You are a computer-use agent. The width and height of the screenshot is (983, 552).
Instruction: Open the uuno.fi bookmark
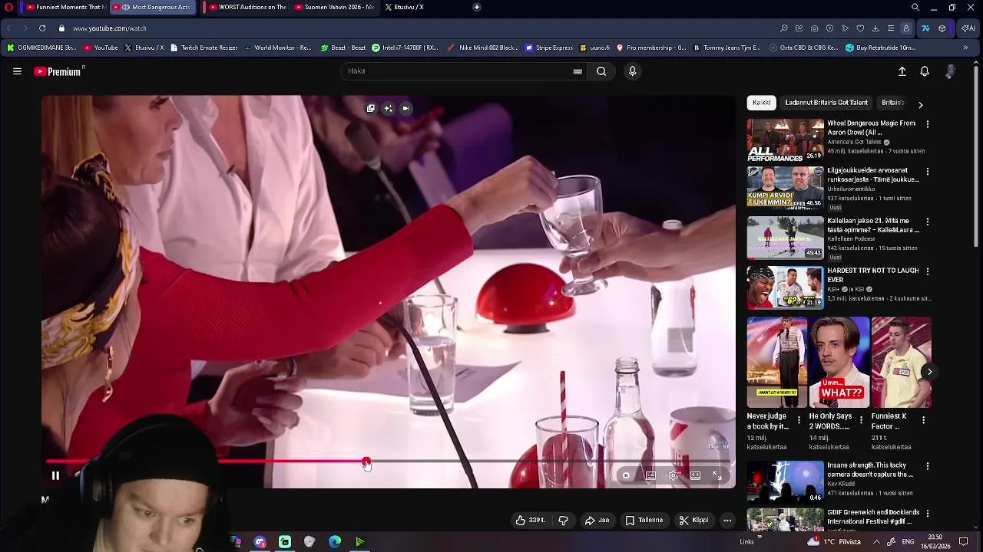[x=594, y=48]
